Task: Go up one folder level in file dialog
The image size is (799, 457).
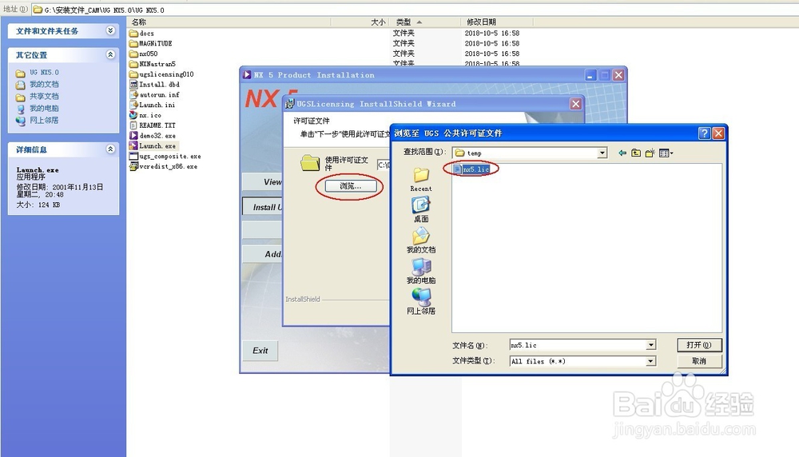Action: [x=636, y=153]
